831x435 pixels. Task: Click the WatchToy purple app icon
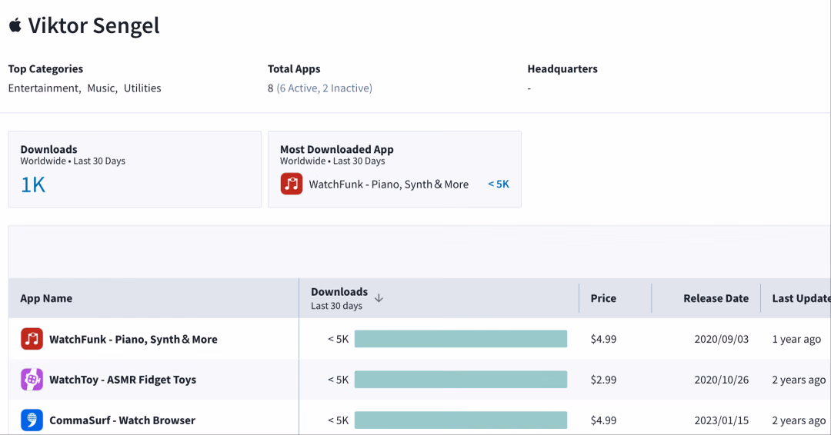[x=32, y=380]
